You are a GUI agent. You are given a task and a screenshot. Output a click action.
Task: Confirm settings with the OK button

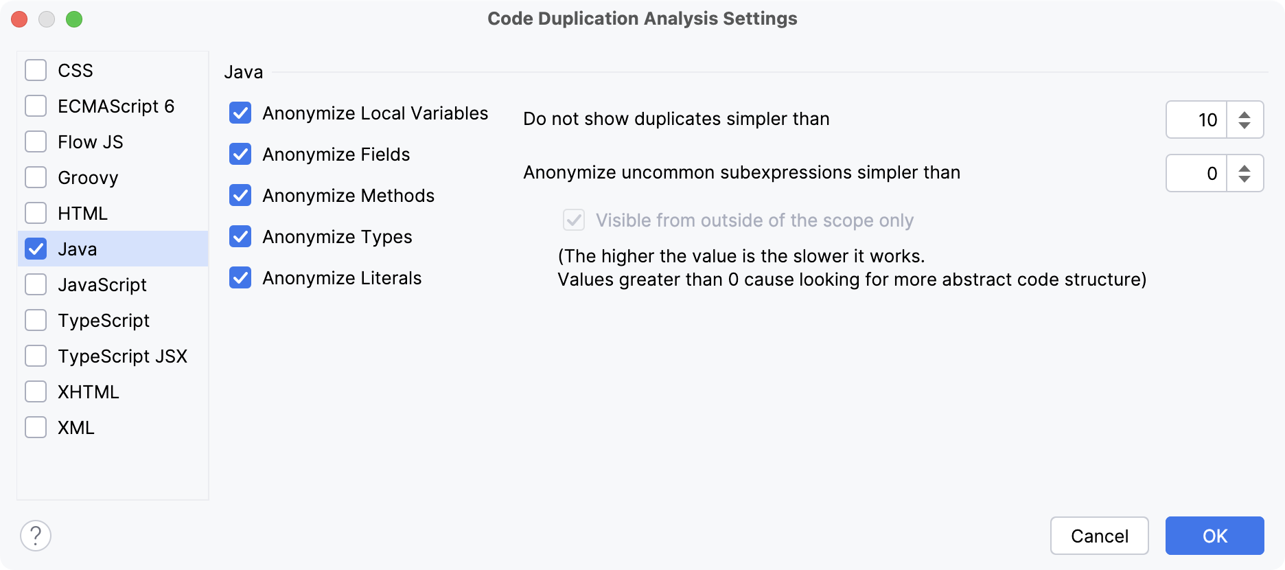point(1214,536)
